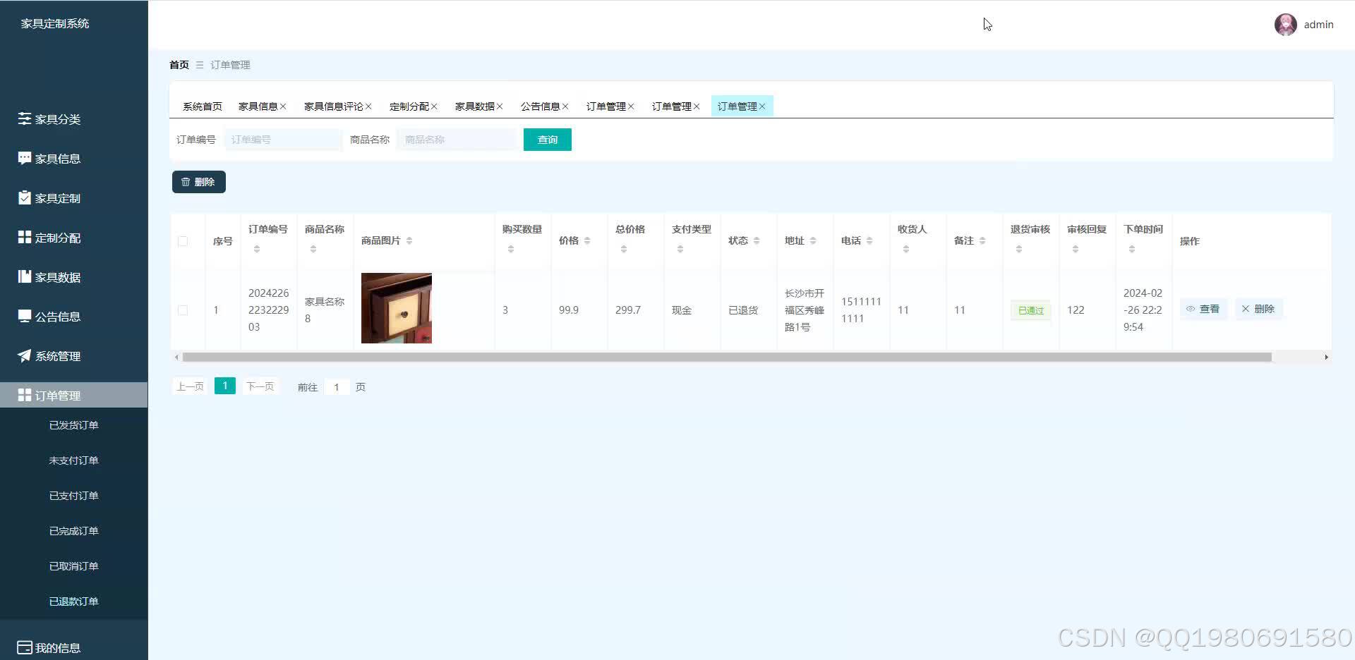This screenshot has width=1355, height=660.
Task: Select 家具分类 in the sidebar
Action: click(x=56, y=119)
